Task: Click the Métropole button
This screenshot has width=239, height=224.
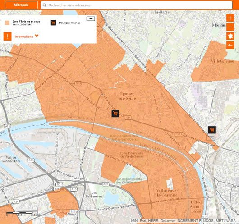Action: pos(21,5)
